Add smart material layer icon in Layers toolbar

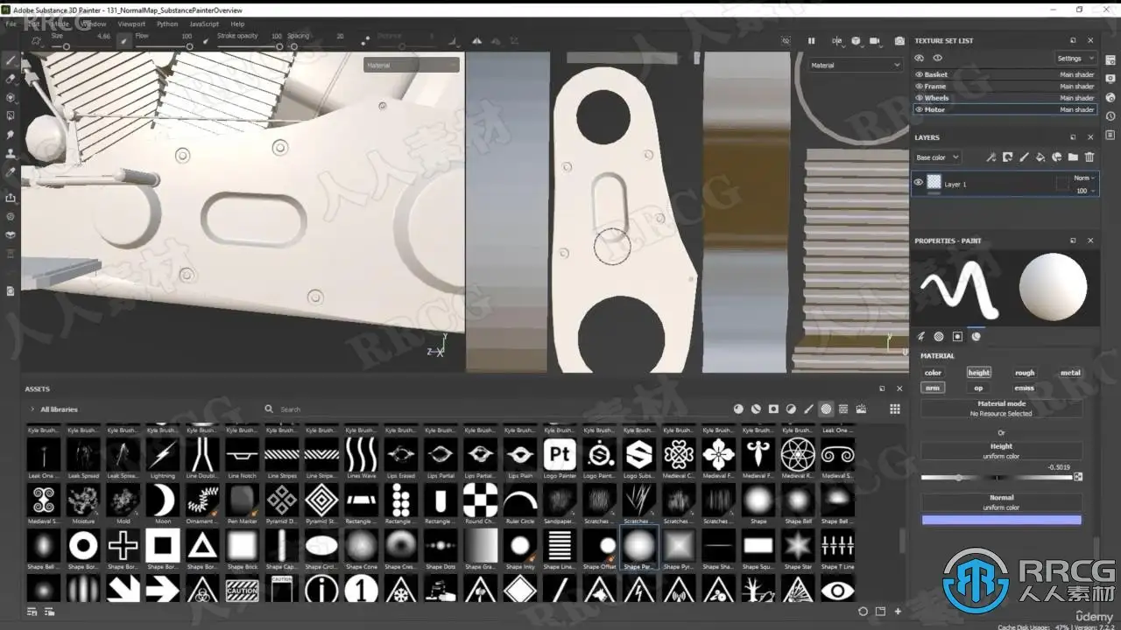[1056, 157]
